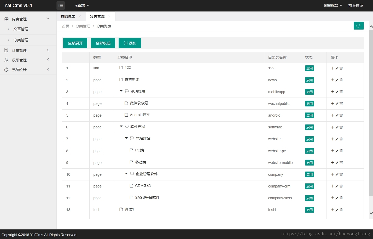The width and height of the screenshot is (373, 239).
Task: Delete the 移动应用 category via trash icon
Action: pos(341,92)
